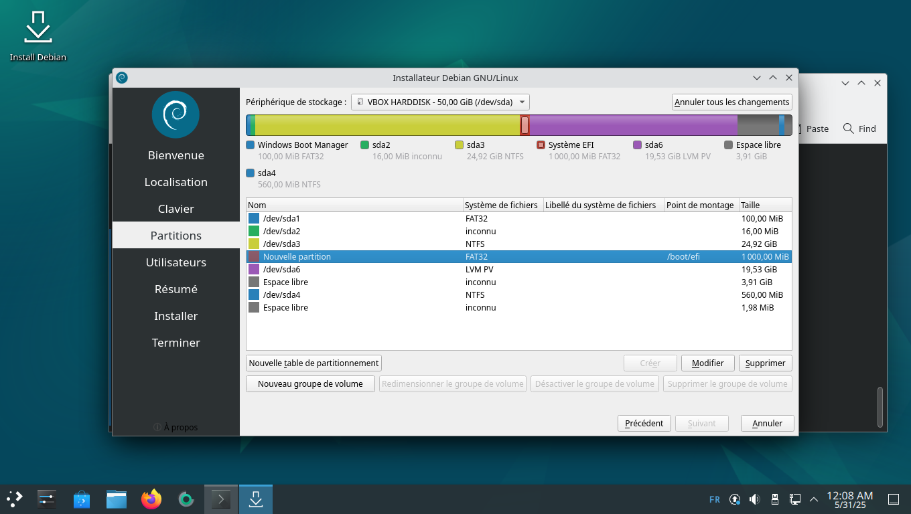Click the FR keyboard layout indicator
The width and height of the screenshot is (911, 514).
point(715,499)
